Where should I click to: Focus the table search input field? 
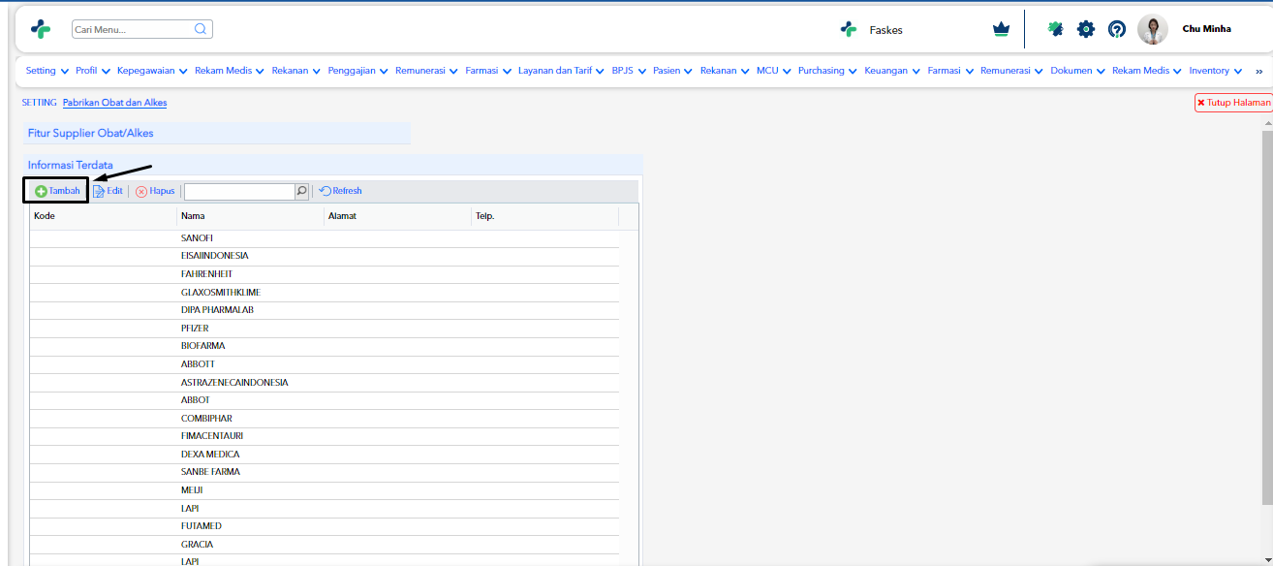(x=239, y=191)
